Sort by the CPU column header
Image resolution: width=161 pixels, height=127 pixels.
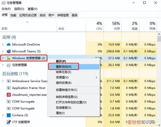(95, 26)
